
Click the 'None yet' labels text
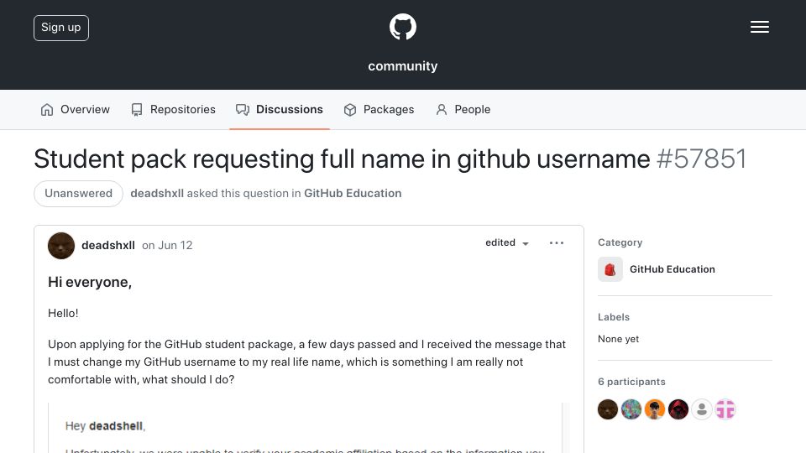coord(619,339)
